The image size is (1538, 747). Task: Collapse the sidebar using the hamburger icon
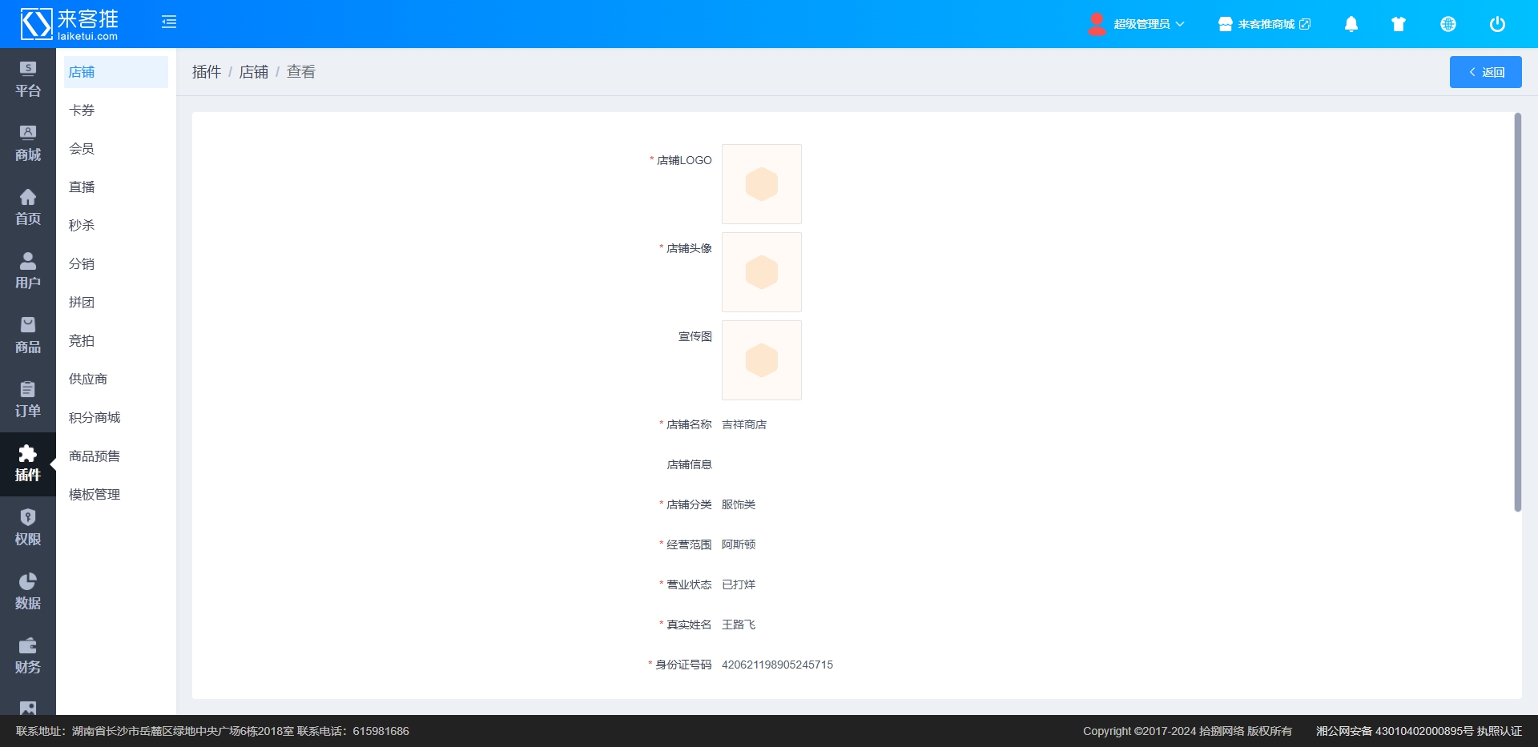pos(169,22)
